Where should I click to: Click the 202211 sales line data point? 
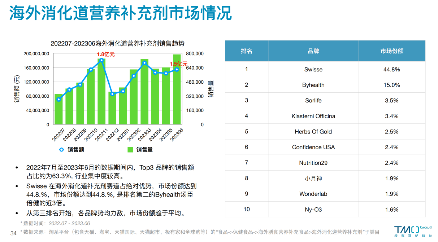101,60
